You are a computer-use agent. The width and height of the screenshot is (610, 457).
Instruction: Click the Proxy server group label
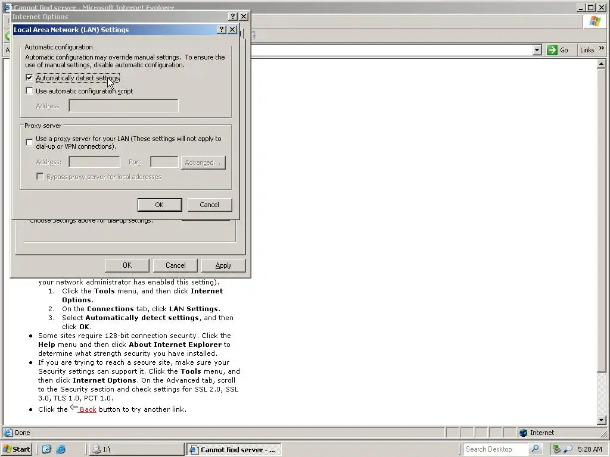pyautogui.click(x=43, y=126)
